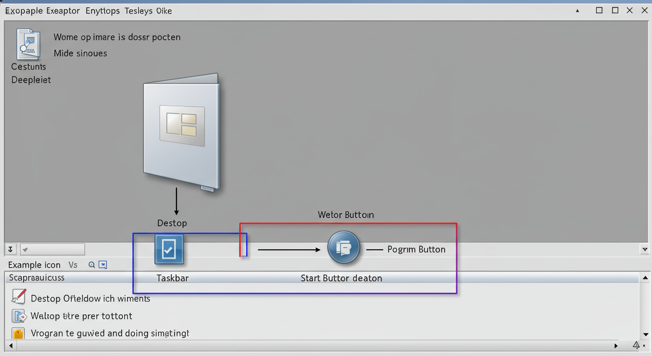The height and width of the screenshot is (356, 652).
Task: Click the horizontal scrollbar right arrow at bottom
Action: point(616,345)
